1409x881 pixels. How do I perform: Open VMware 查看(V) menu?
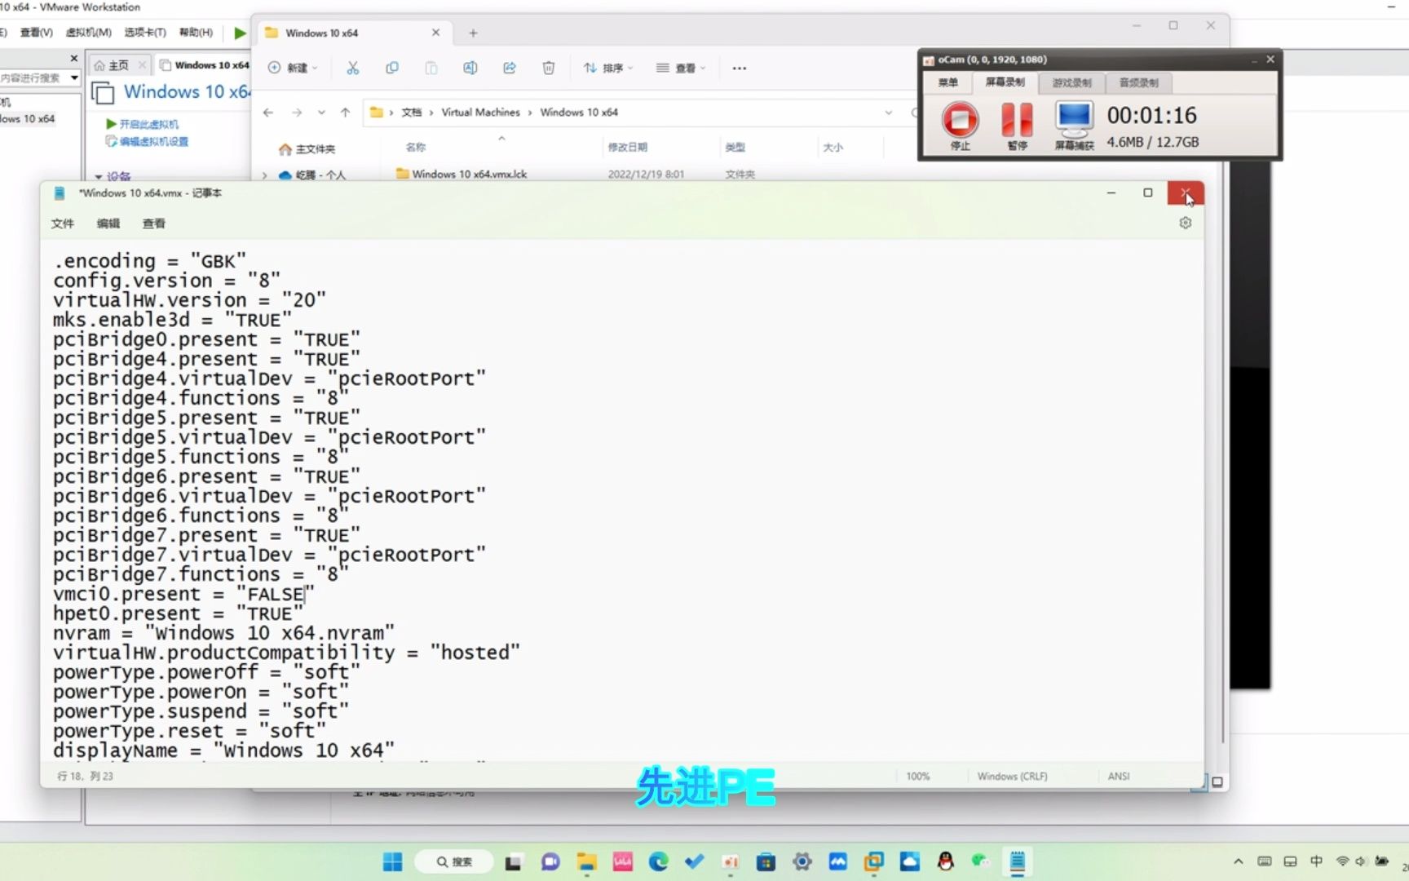click(x=37, y=33)
